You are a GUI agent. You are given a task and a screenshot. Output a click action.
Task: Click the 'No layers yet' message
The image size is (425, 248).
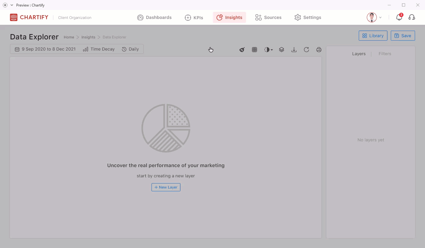click(371, 140)
